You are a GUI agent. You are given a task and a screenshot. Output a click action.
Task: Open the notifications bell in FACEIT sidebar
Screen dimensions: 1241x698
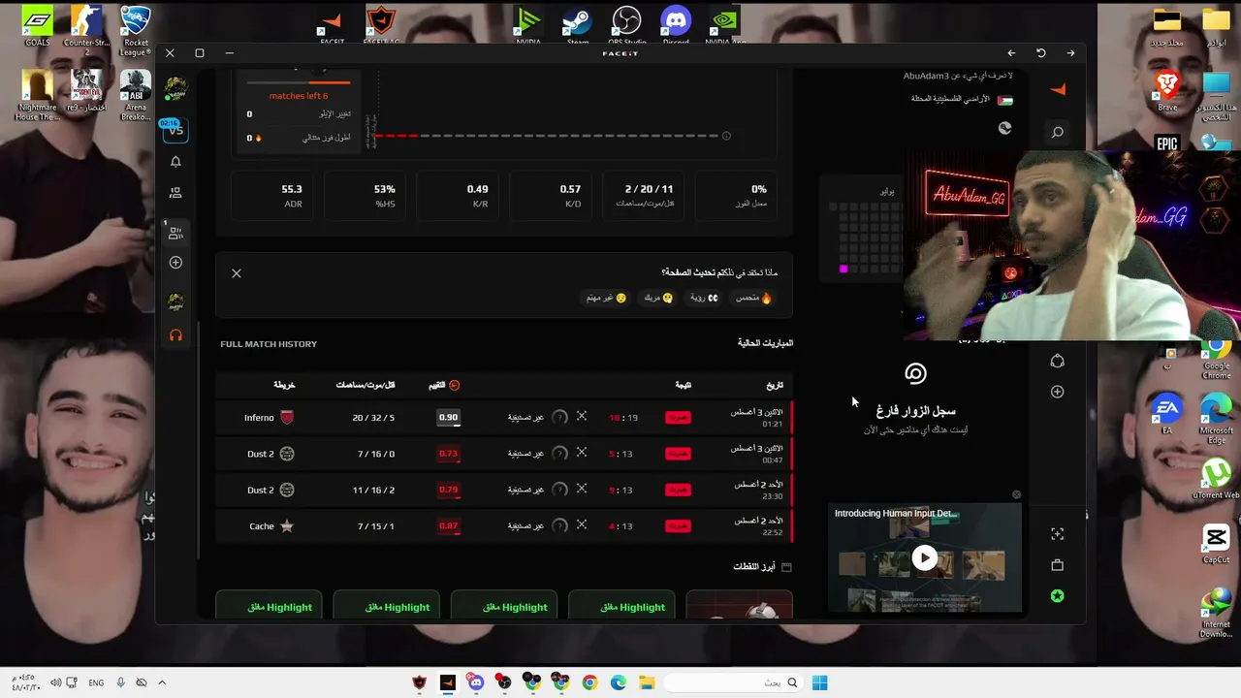[x=175, y=162]
